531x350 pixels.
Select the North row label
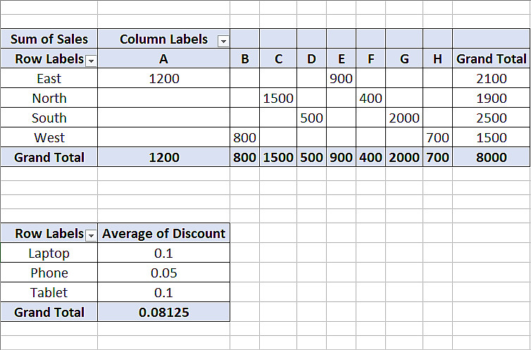tap(49, 99)
